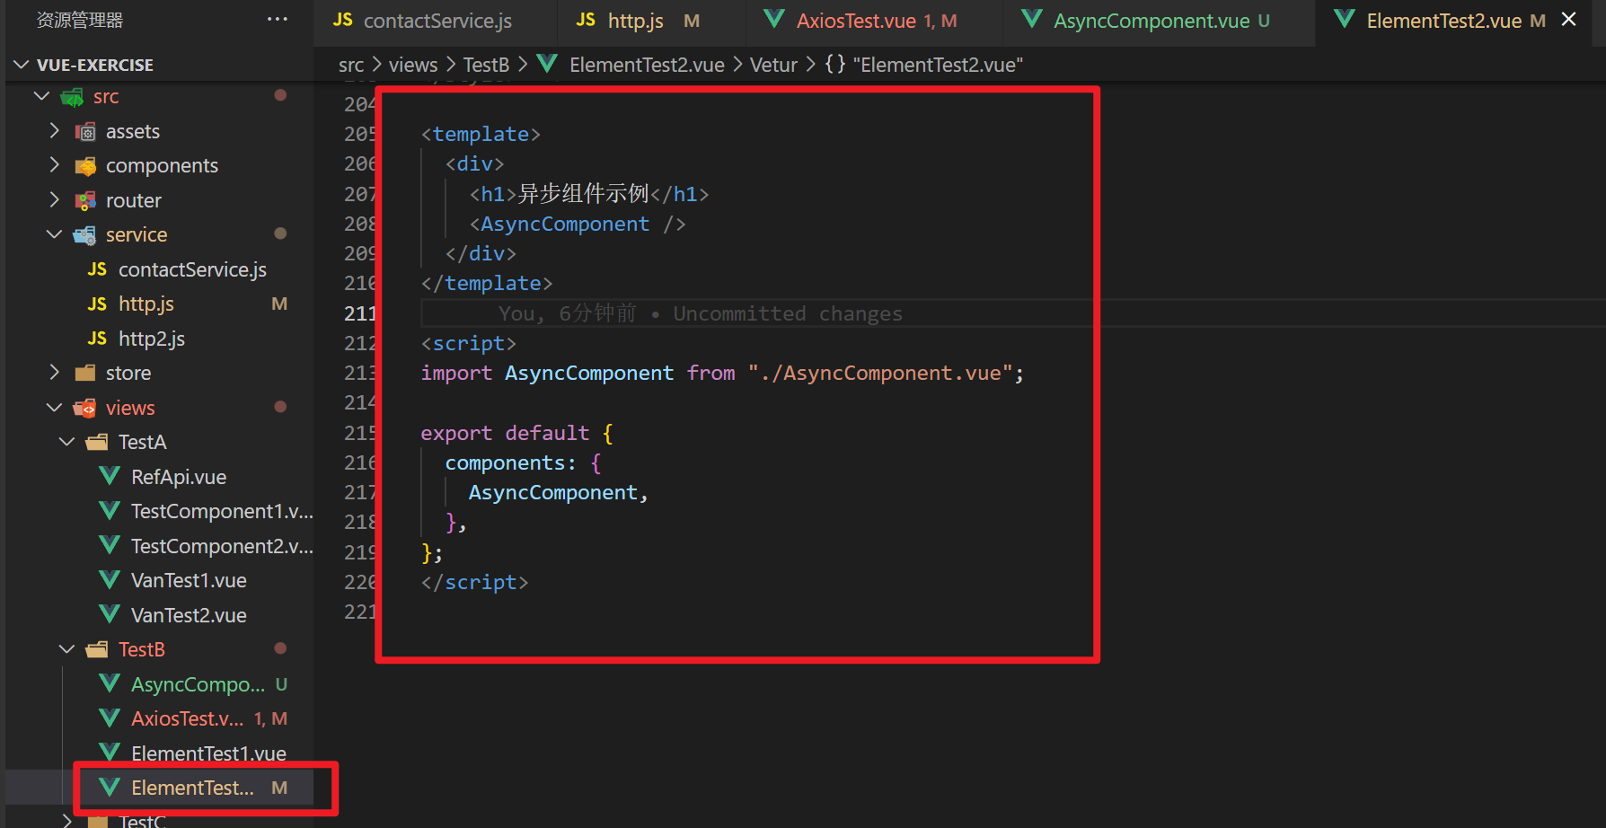Click the "export default" code line

click(516, 433)
